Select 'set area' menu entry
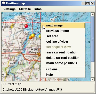The width and height of the screenshot is (96, 94). tap(63, 36)
